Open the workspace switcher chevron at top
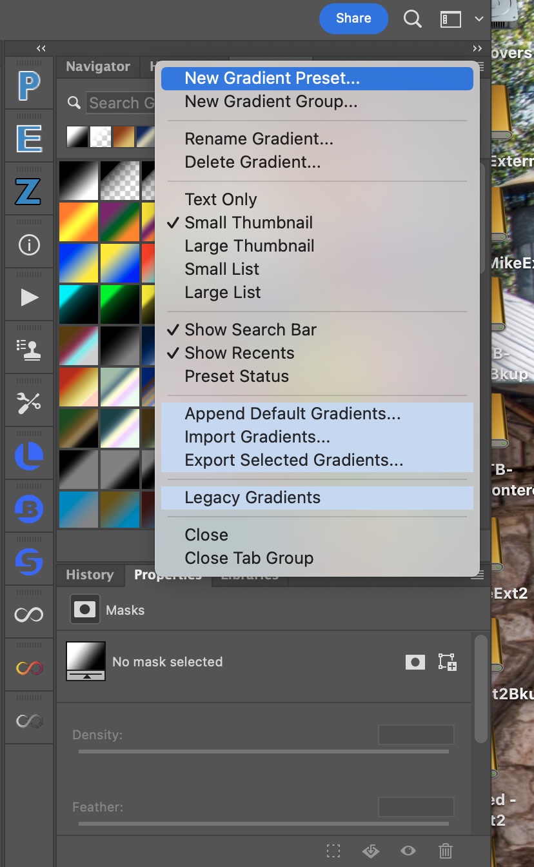Screen dimensions: 534x867 [x=479, y=19]
